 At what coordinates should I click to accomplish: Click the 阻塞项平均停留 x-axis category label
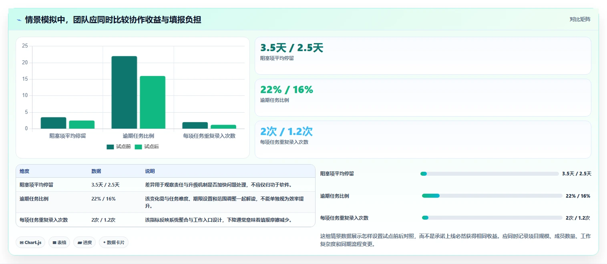coord(68,136)
